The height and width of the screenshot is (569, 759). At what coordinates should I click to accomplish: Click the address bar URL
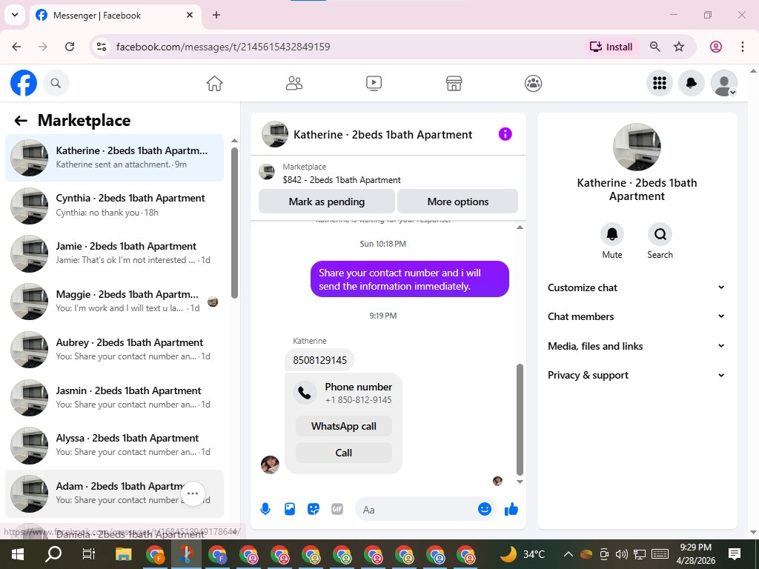(x=223, y=47)
